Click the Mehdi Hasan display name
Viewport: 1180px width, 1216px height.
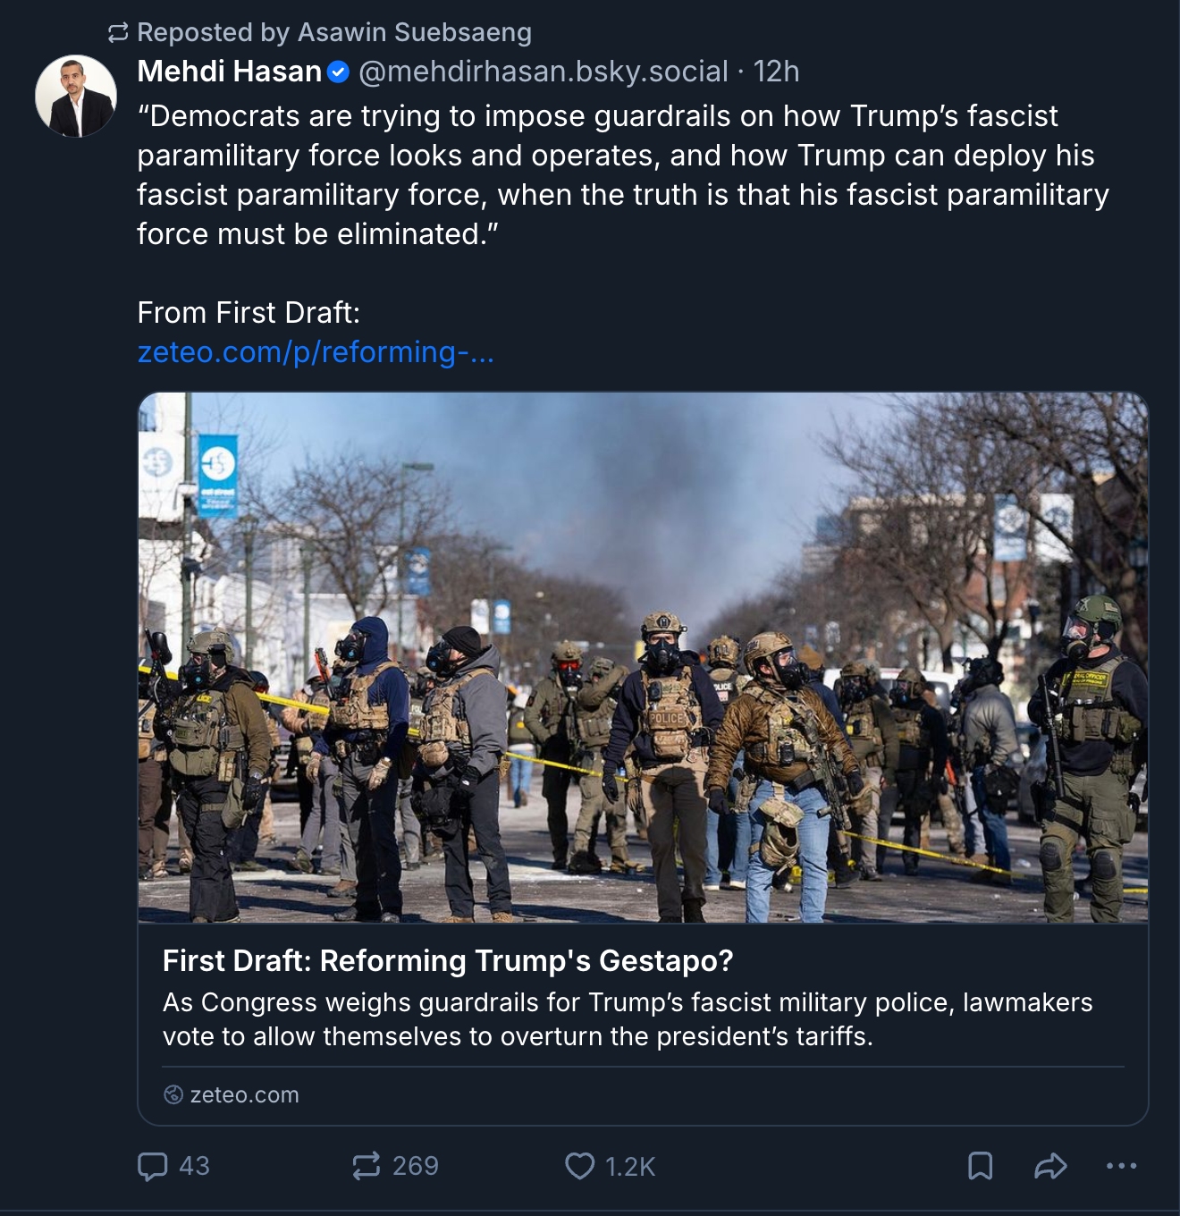[x=229, y=72]
